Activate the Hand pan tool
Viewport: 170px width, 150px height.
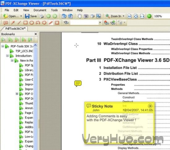(x=79, y=16)
